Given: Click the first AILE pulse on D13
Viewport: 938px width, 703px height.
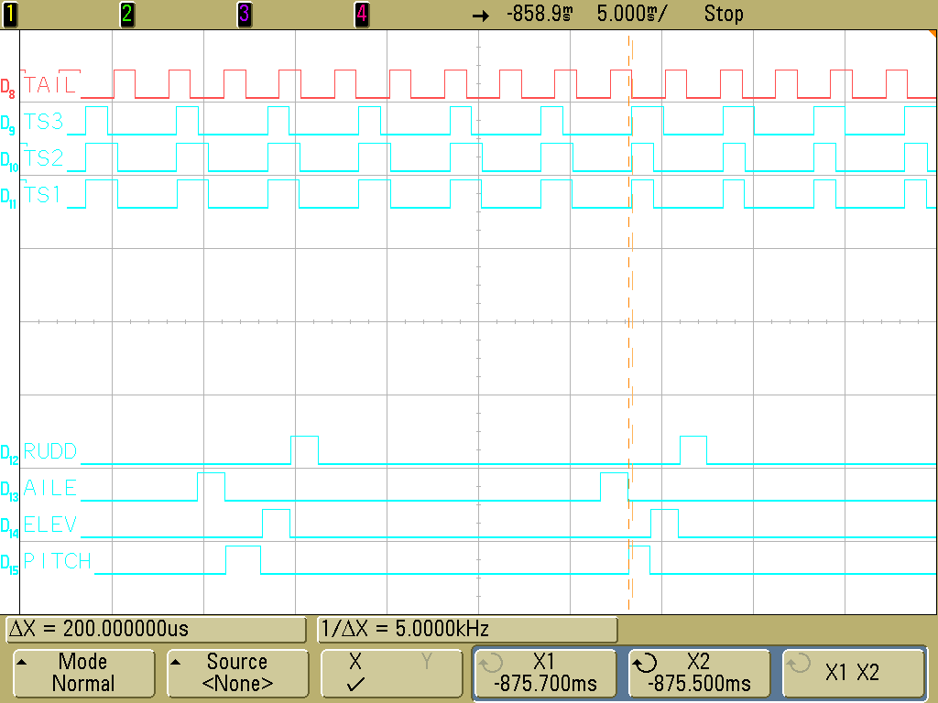Looking at the screenshot, I should 212,487.
